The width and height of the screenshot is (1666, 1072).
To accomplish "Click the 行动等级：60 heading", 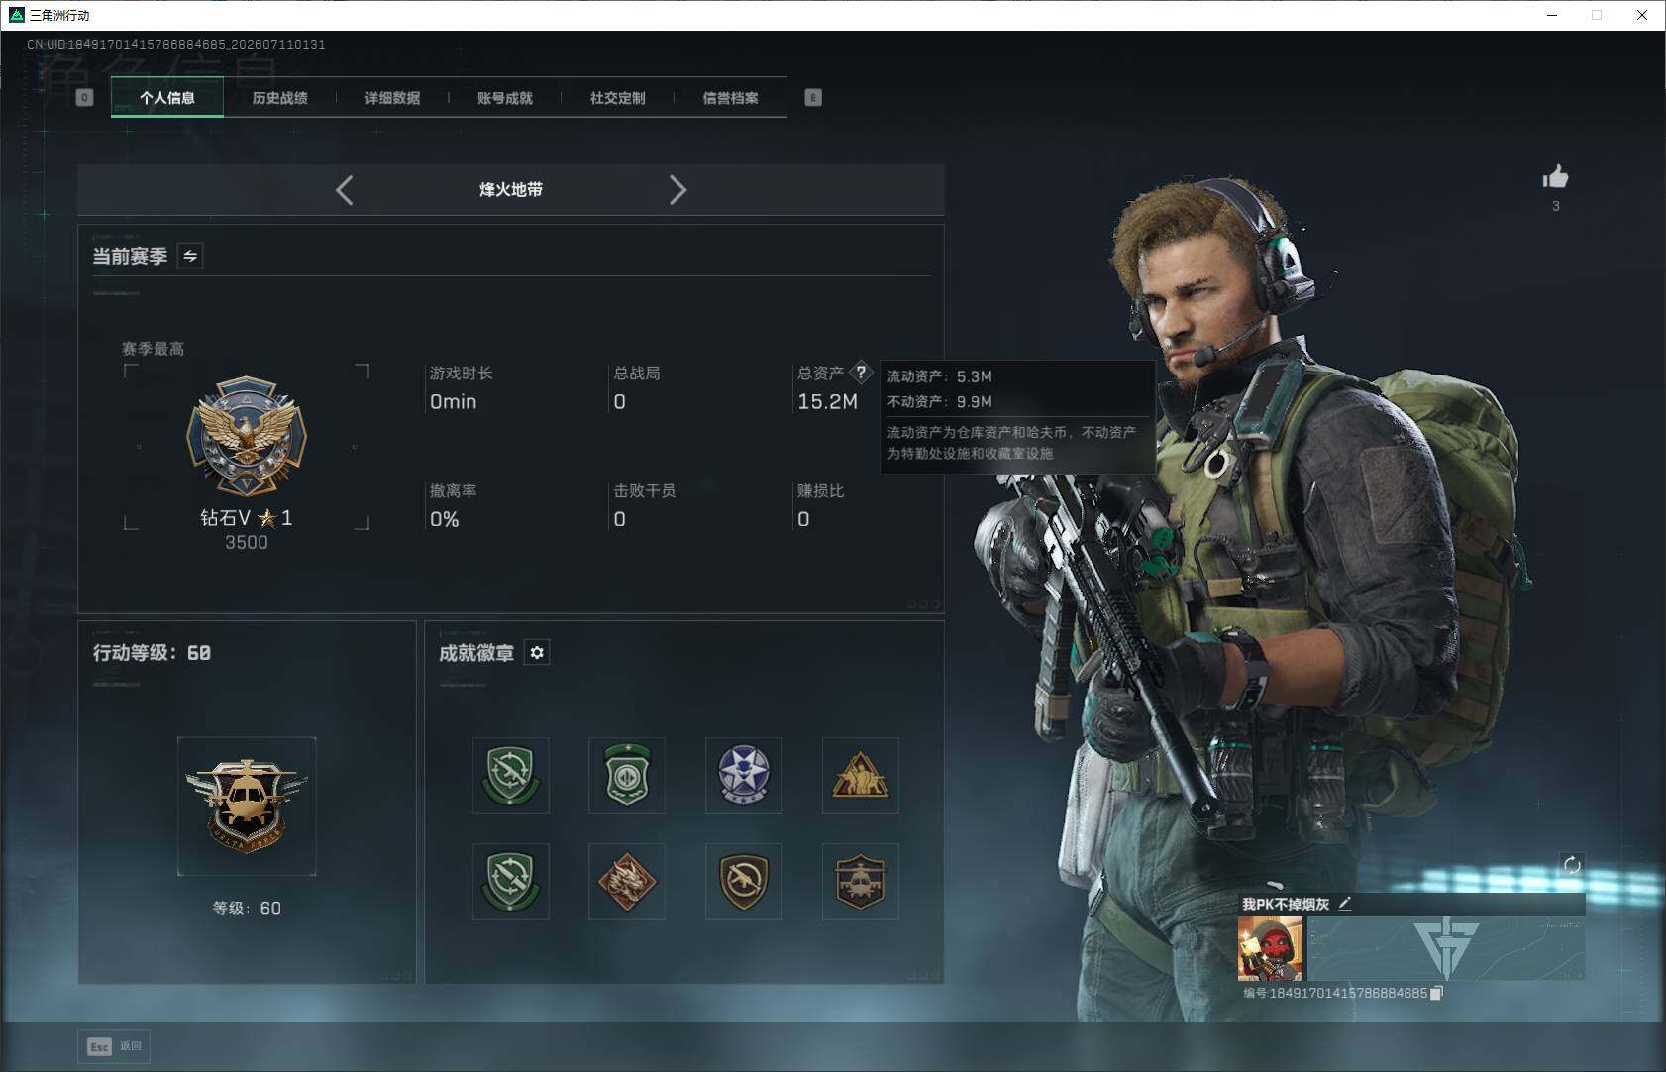I will [152, 653].
